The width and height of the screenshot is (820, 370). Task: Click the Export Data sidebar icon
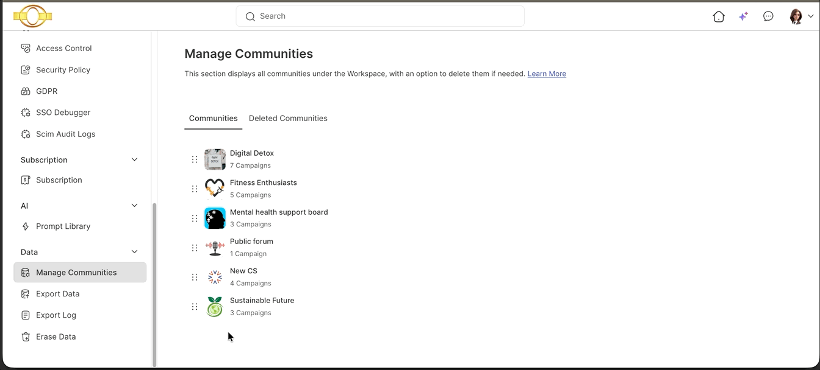click(26, 294)
